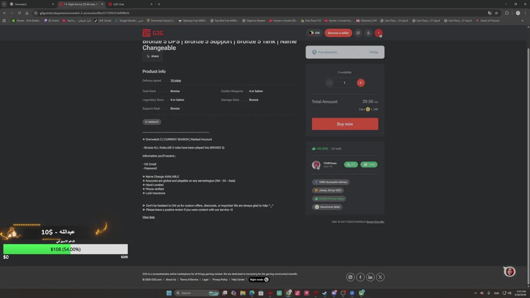Collapse description with View less
The width and height of the screenshot is (530, 298).
point(149,217)
